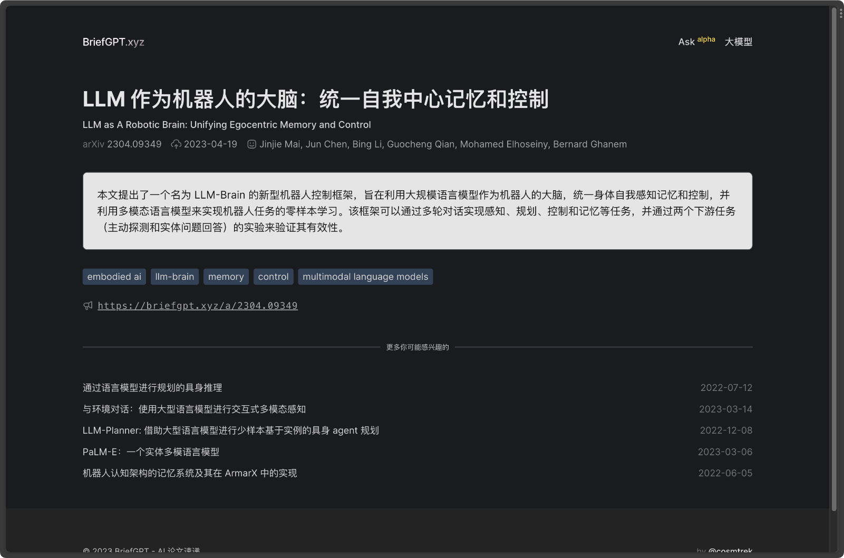Open the ArmarX memory system article
The height and width of the screenshot is (558, 844).
pyautogui.click(x=189, y=473)
